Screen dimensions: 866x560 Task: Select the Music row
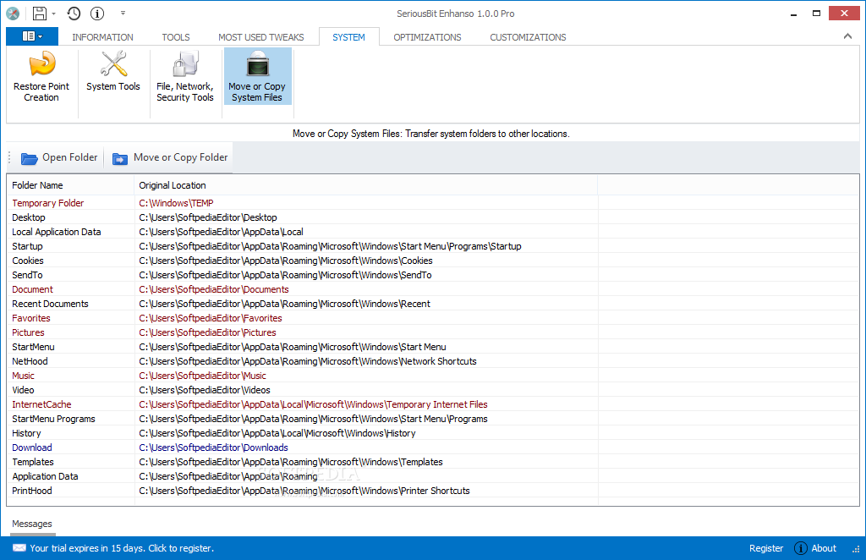[x=432, y=376]
